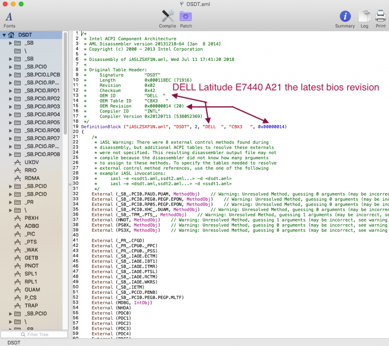Click the Filter Tree search field

pos(34,334)
